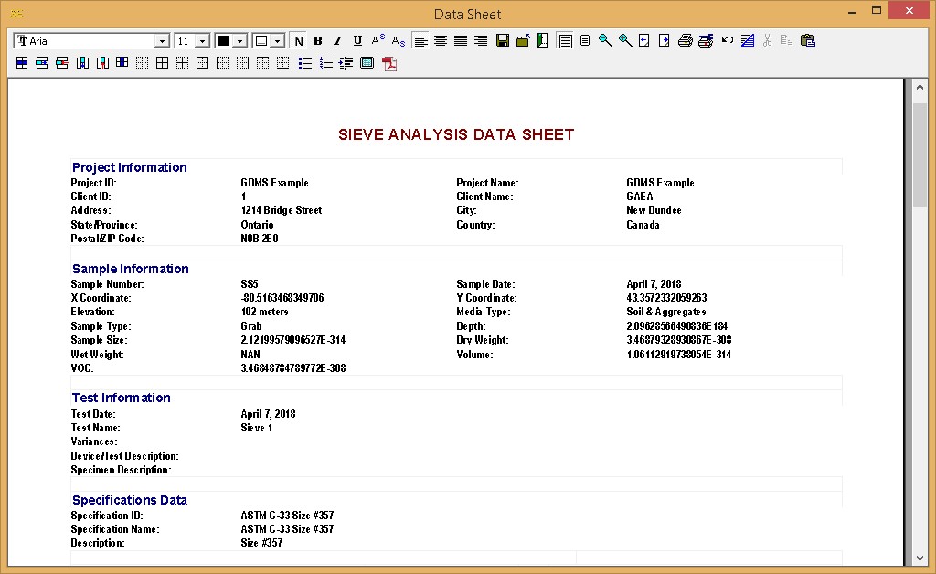Viewport: 936px width, 574px height.
Task: Toggle bold formatting
Action: 318,41
